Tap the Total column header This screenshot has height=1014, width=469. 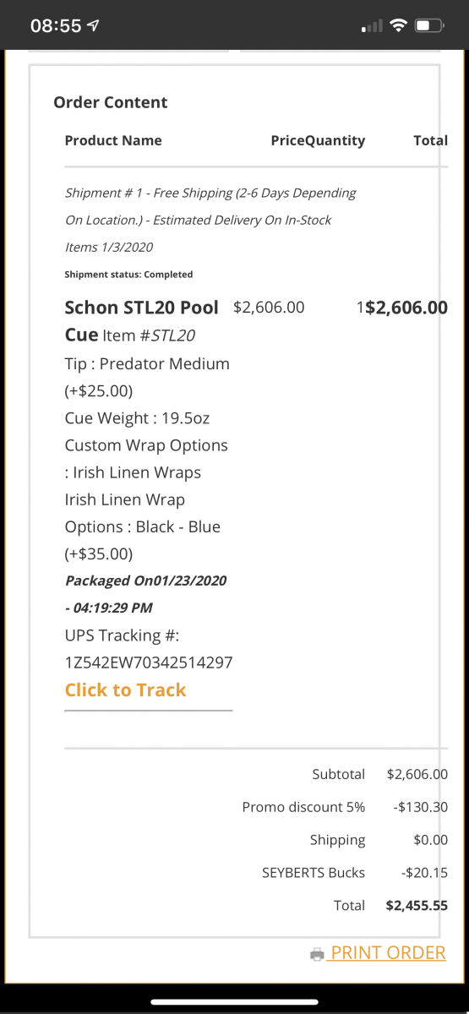tap(430, 140)
